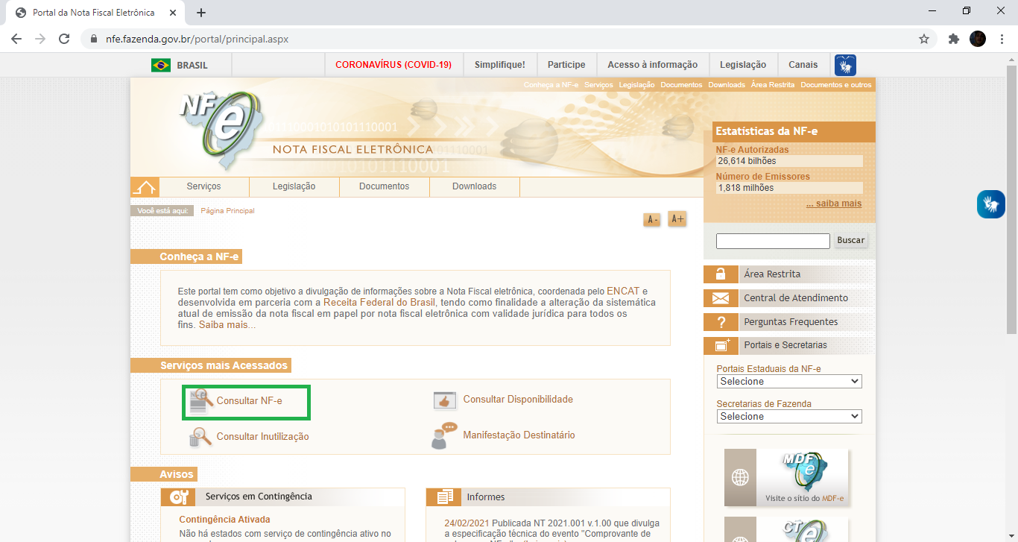The image size is (1018, 542).
Task: Go to home via the house icon
Action: pos(145,186)
